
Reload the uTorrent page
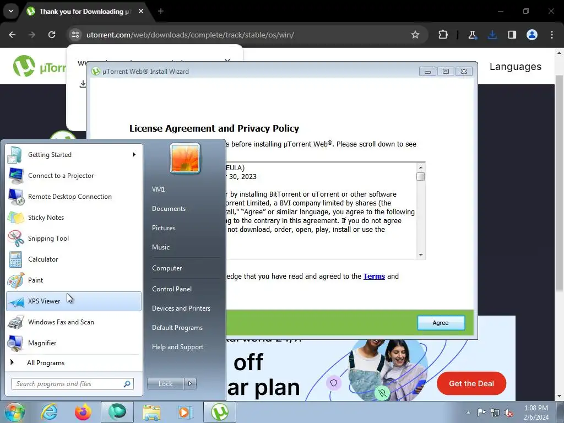tap(52, 35)
